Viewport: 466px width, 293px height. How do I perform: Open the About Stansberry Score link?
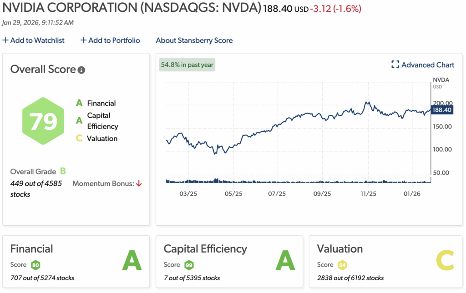[194, 40]
